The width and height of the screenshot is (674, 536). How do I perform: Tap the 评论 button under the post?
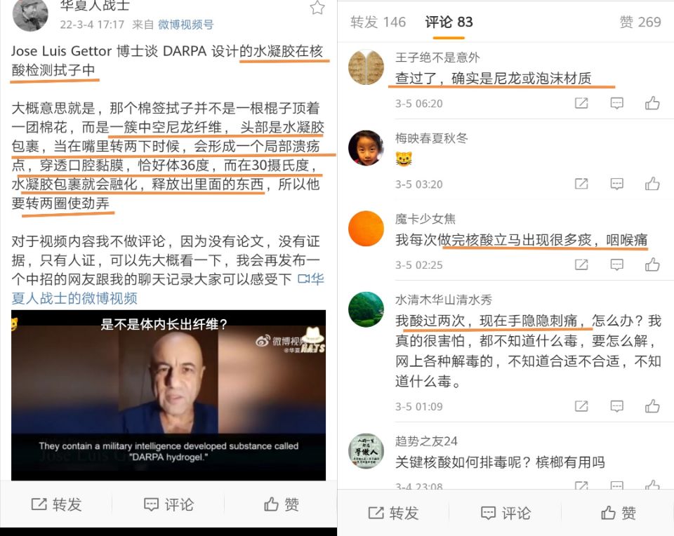(168, 504)
